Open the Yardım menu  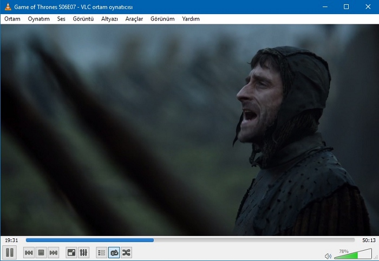pyautogui.click(x=191, y=19)
